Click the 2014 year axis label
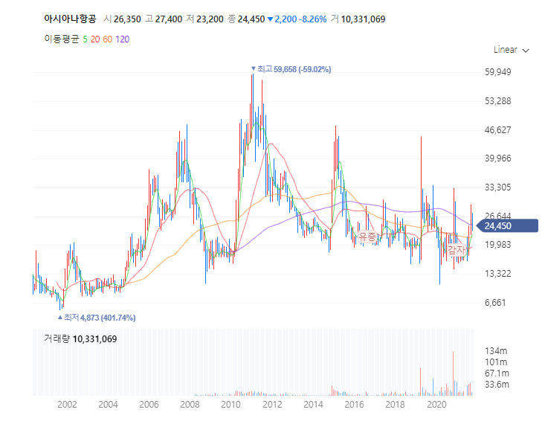 314,405
